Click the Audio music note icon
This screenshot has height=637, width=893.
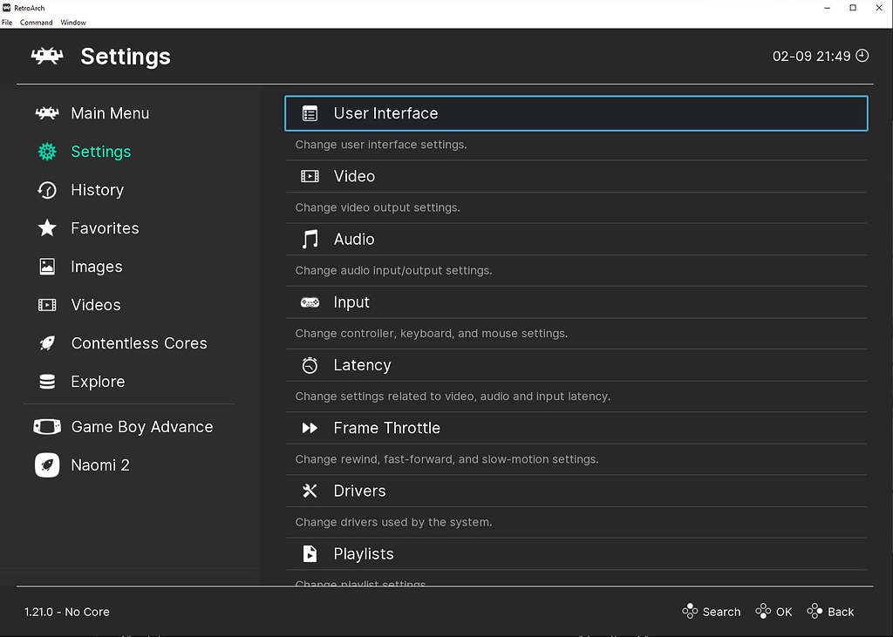(x=310, y=239)
